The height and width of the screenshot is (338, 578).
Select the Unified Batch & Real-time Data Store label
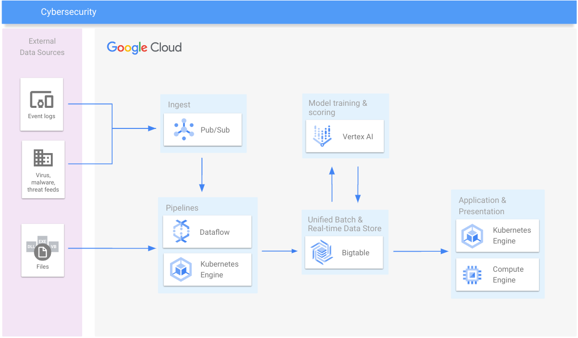[x=344, y=224]
